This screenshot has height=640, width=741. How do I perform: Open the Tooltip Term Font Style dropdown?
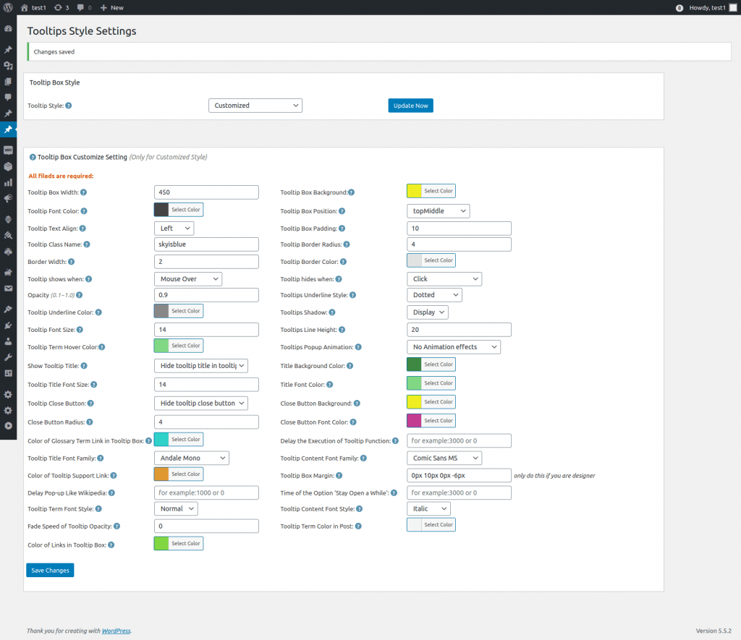click(176, 508)
